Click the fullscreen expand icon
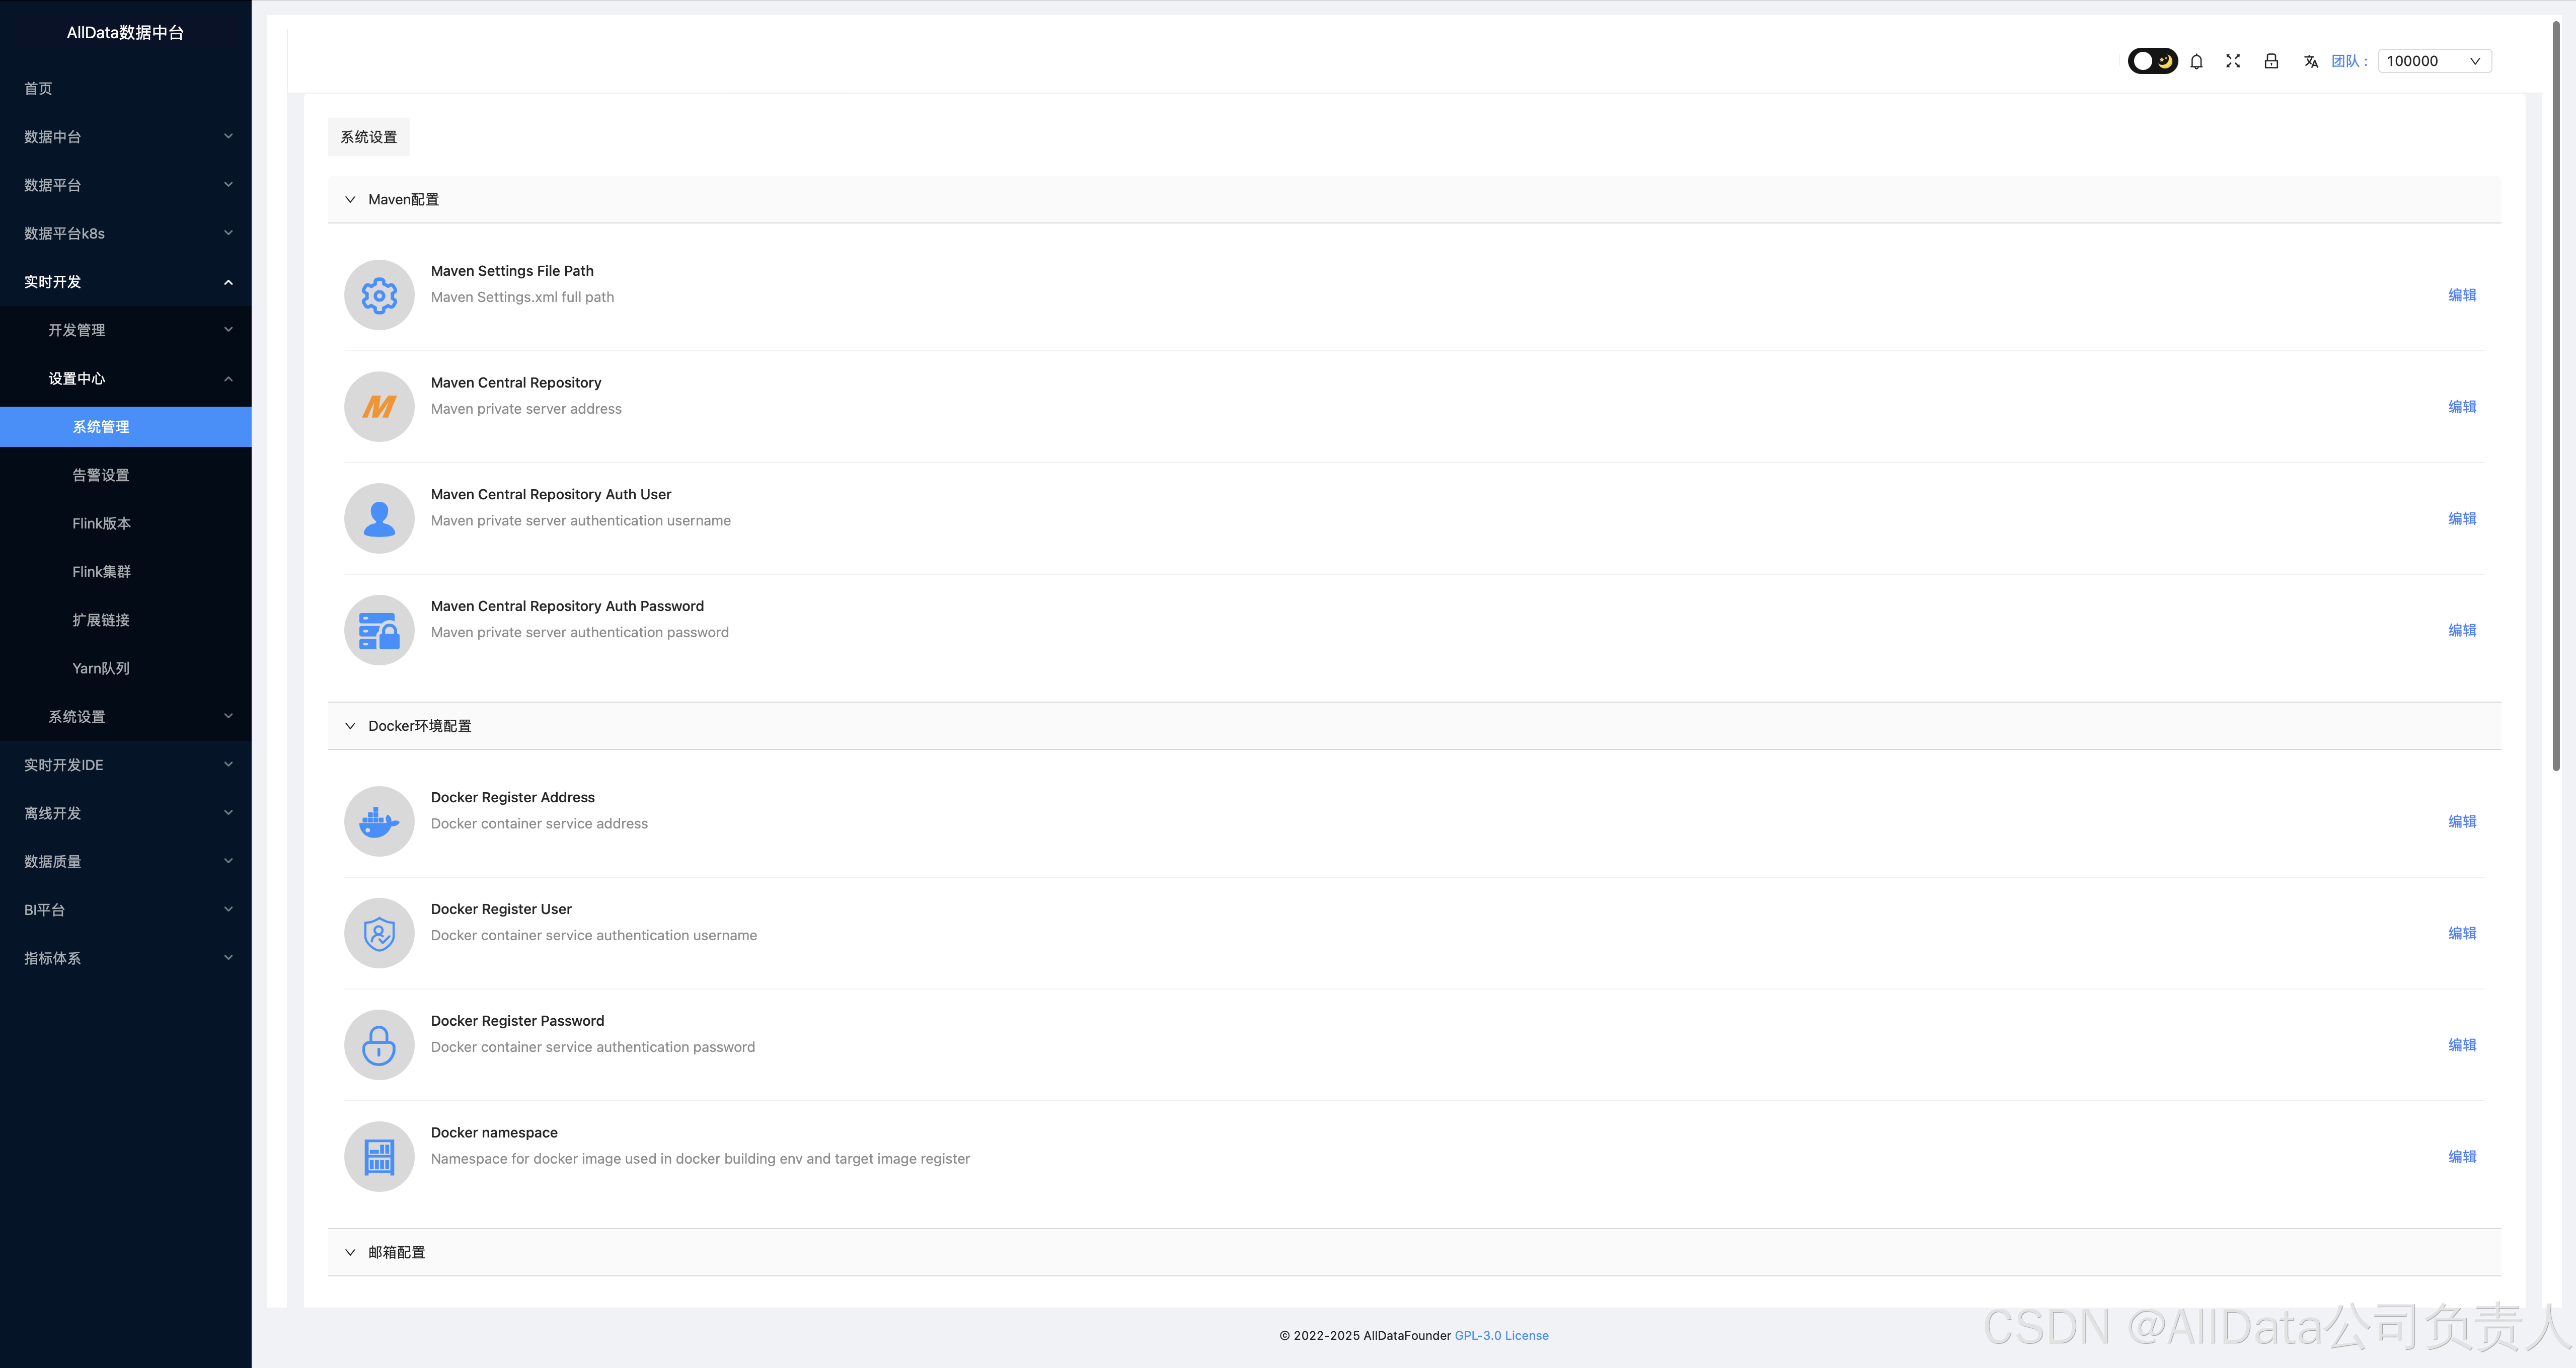 pyautogui.click(x=2233, y=61)
